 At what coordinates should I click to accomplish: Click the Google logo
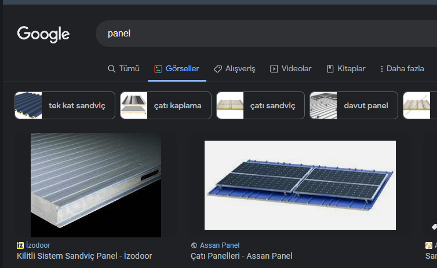coord(43,34)
